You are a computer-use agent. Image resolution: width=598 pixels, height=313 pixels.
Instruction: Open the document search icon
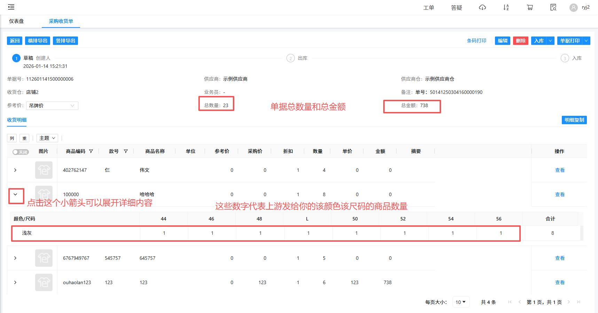coord(553,7)
